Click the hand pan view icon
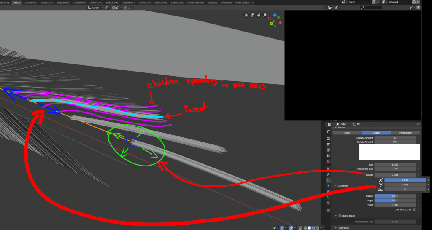The width and height of the screenshot is (432, 230). (259, 15)
